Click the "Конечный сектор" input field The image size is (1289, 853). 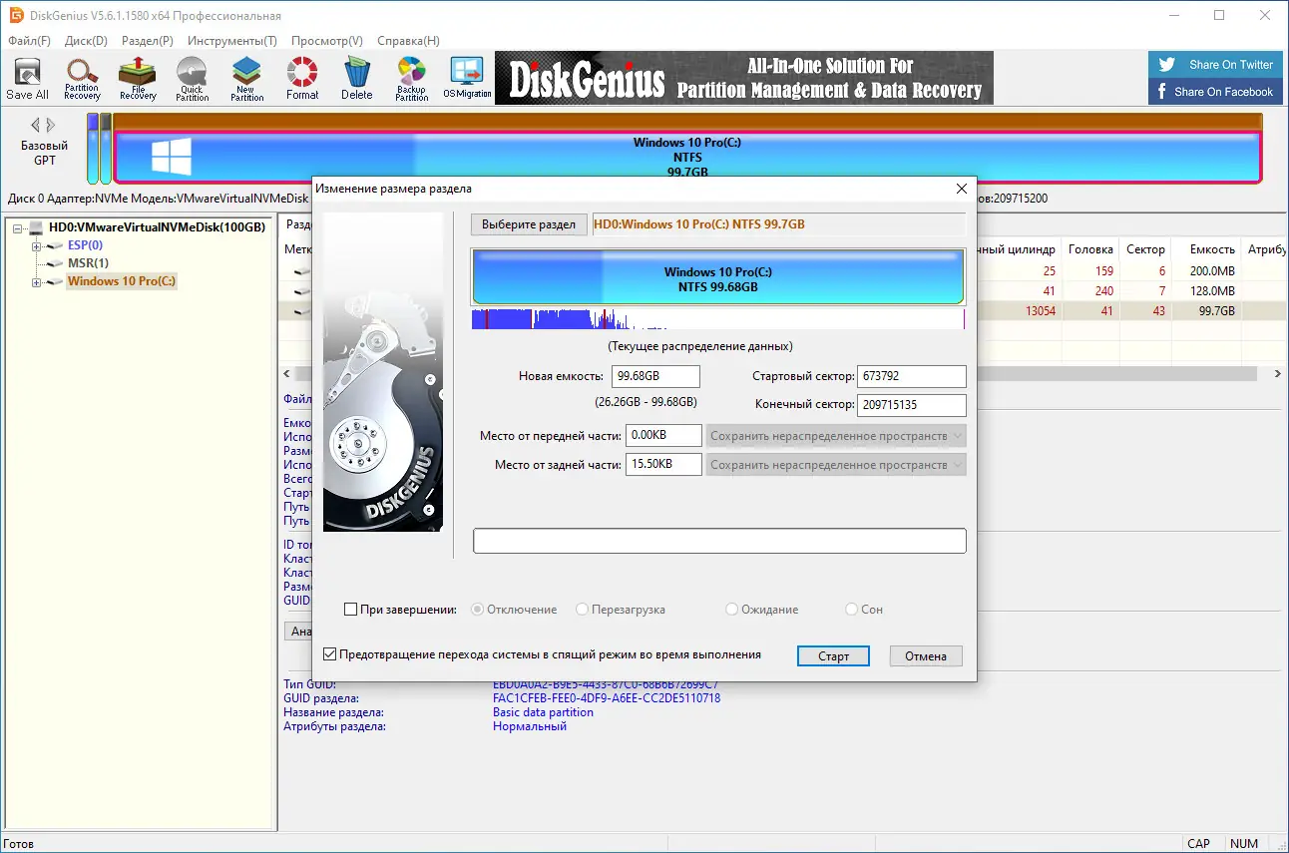tap(911, 405)
